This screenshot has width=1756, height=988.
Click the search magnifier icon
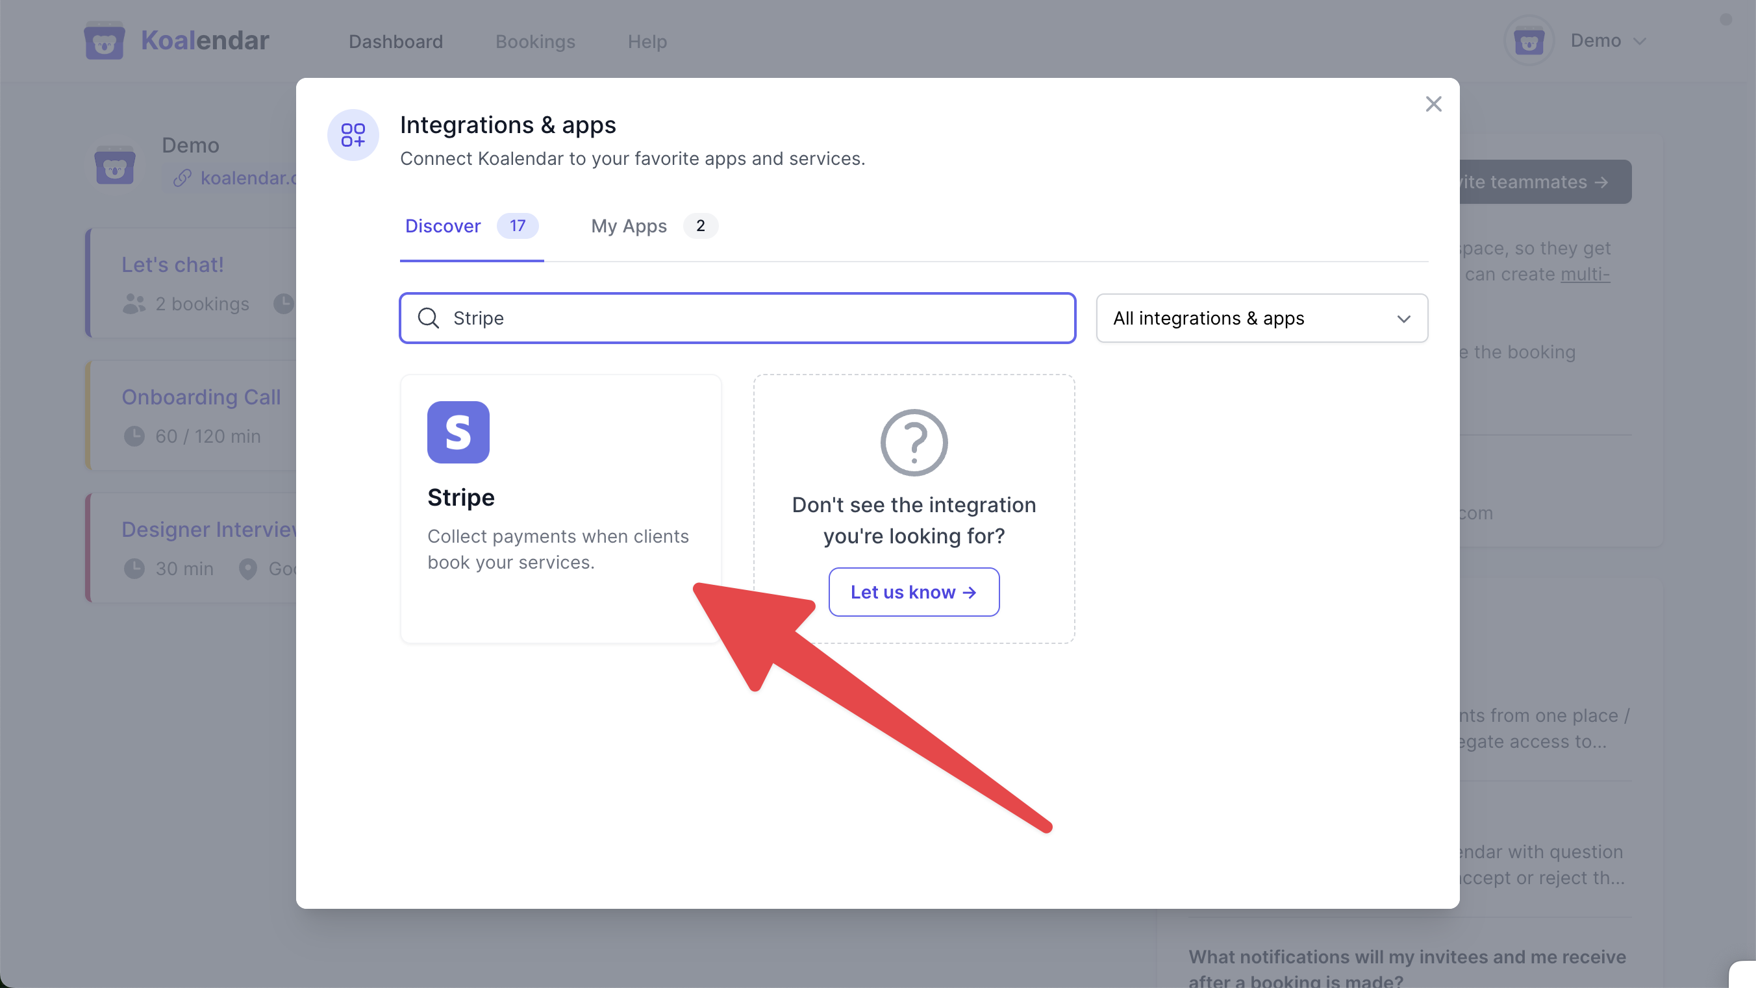click(428, 318)
